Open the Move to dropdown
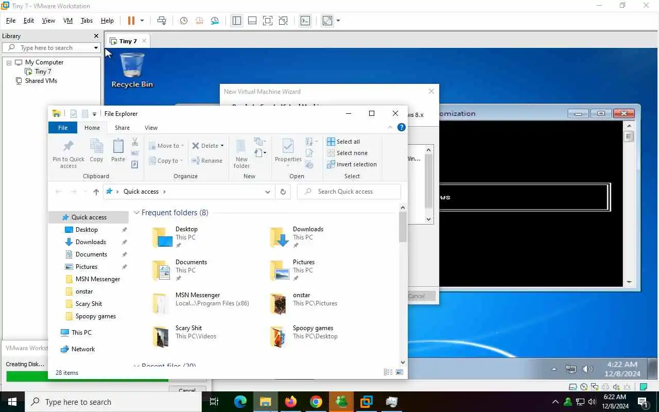 point(166,146)
